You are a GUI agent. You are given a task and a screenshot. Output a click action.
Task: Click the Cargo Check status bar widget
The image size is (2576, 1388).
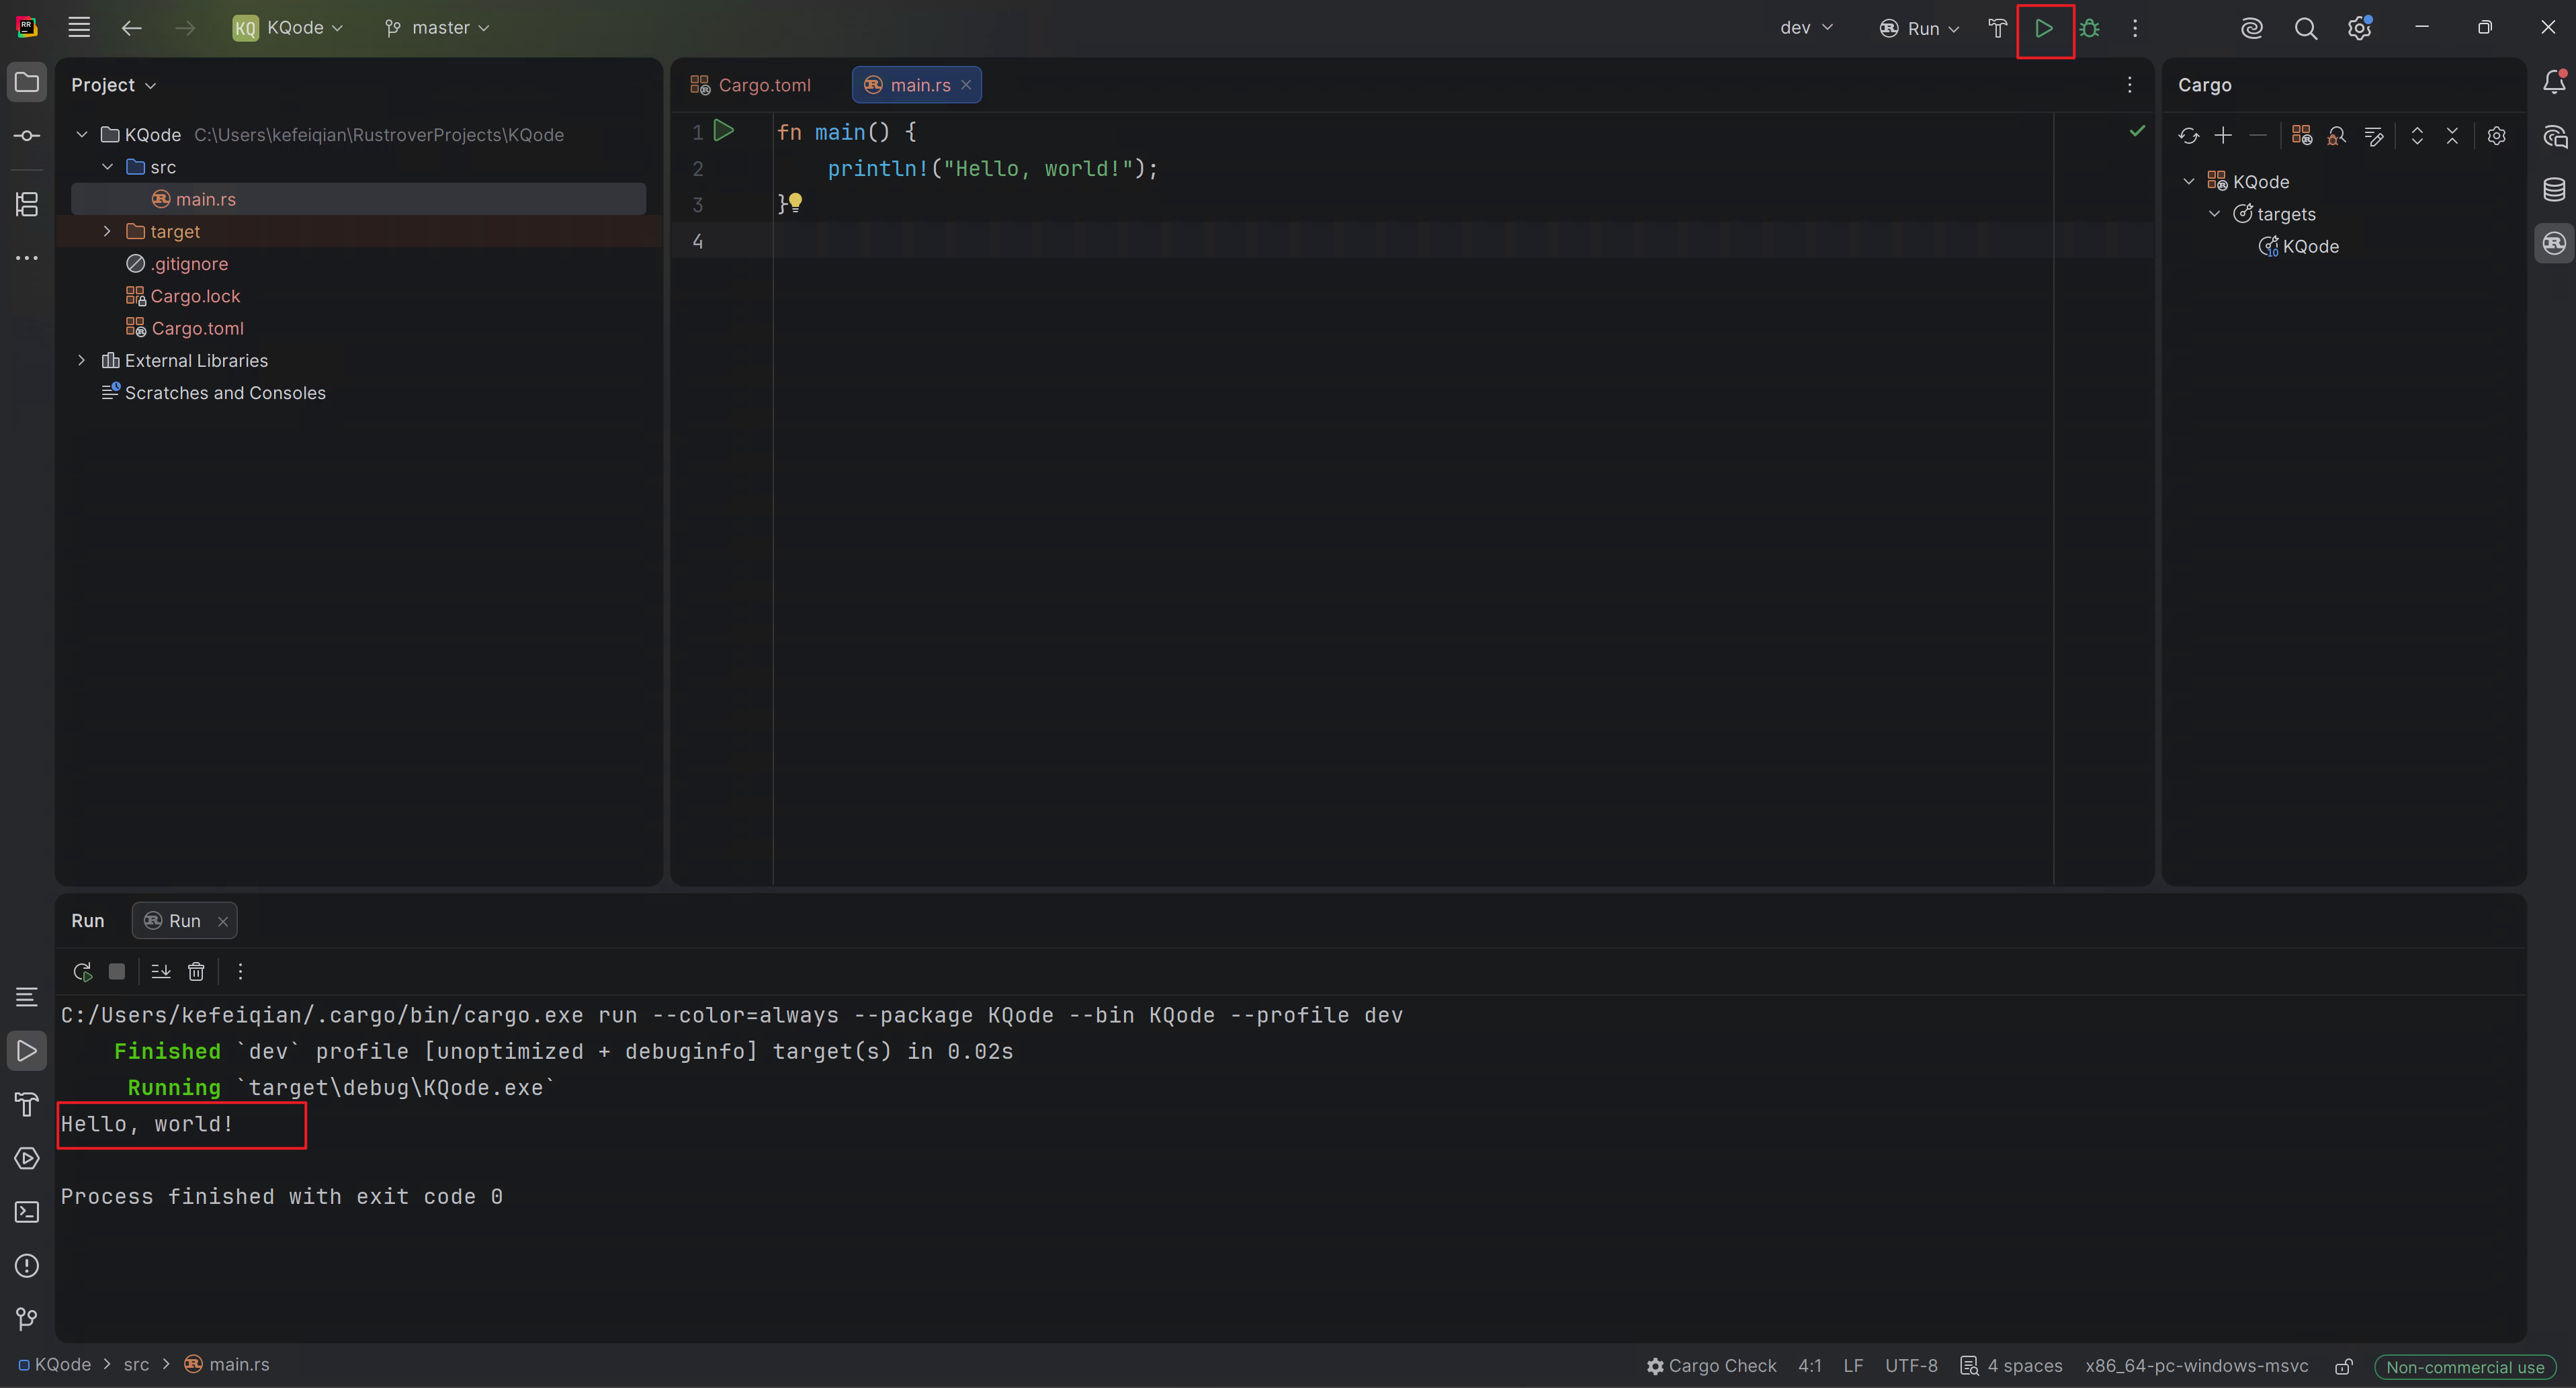1711,1366
